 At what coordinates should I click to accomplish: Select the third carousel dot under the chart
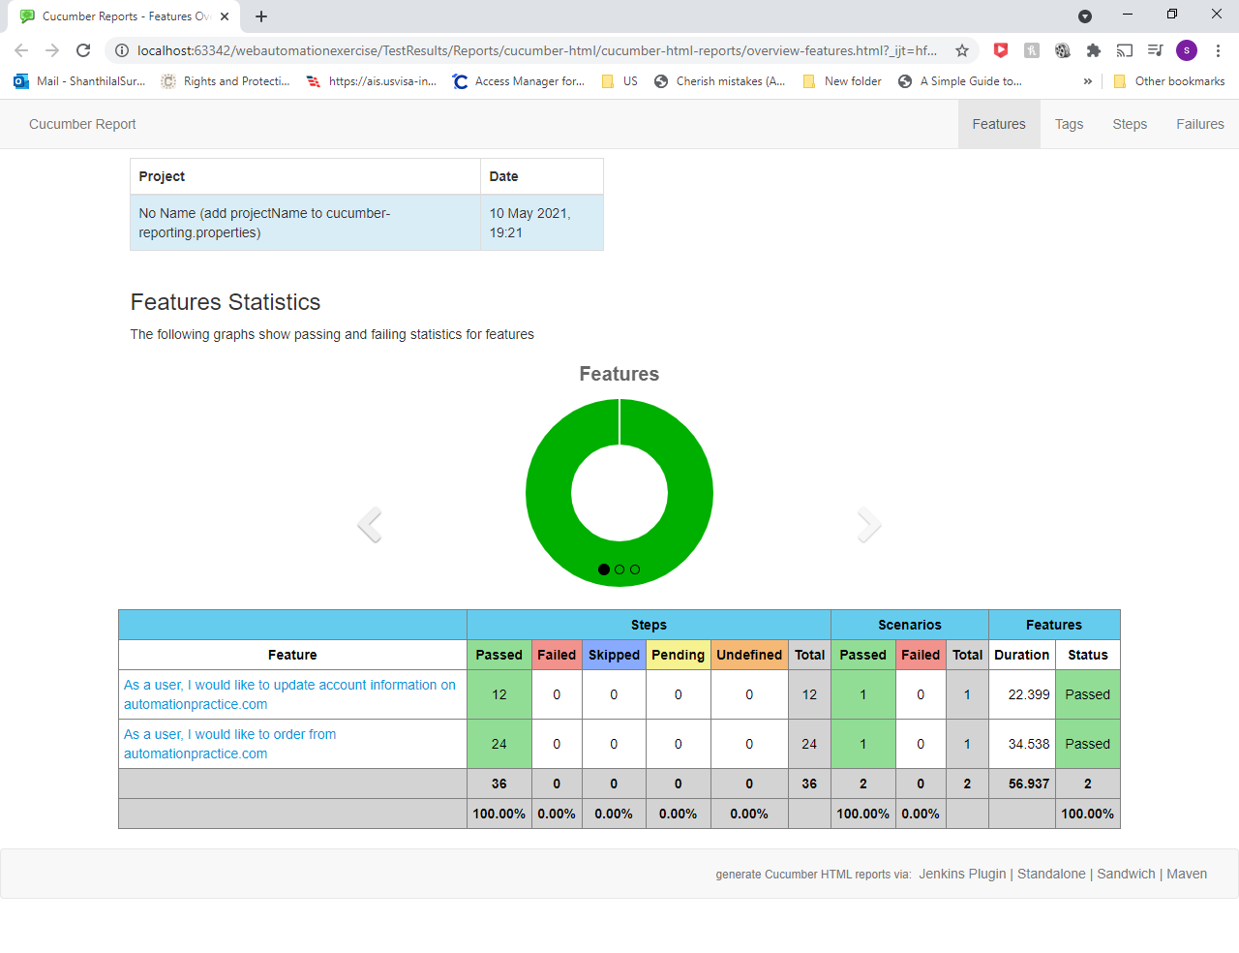coord(635,569)
